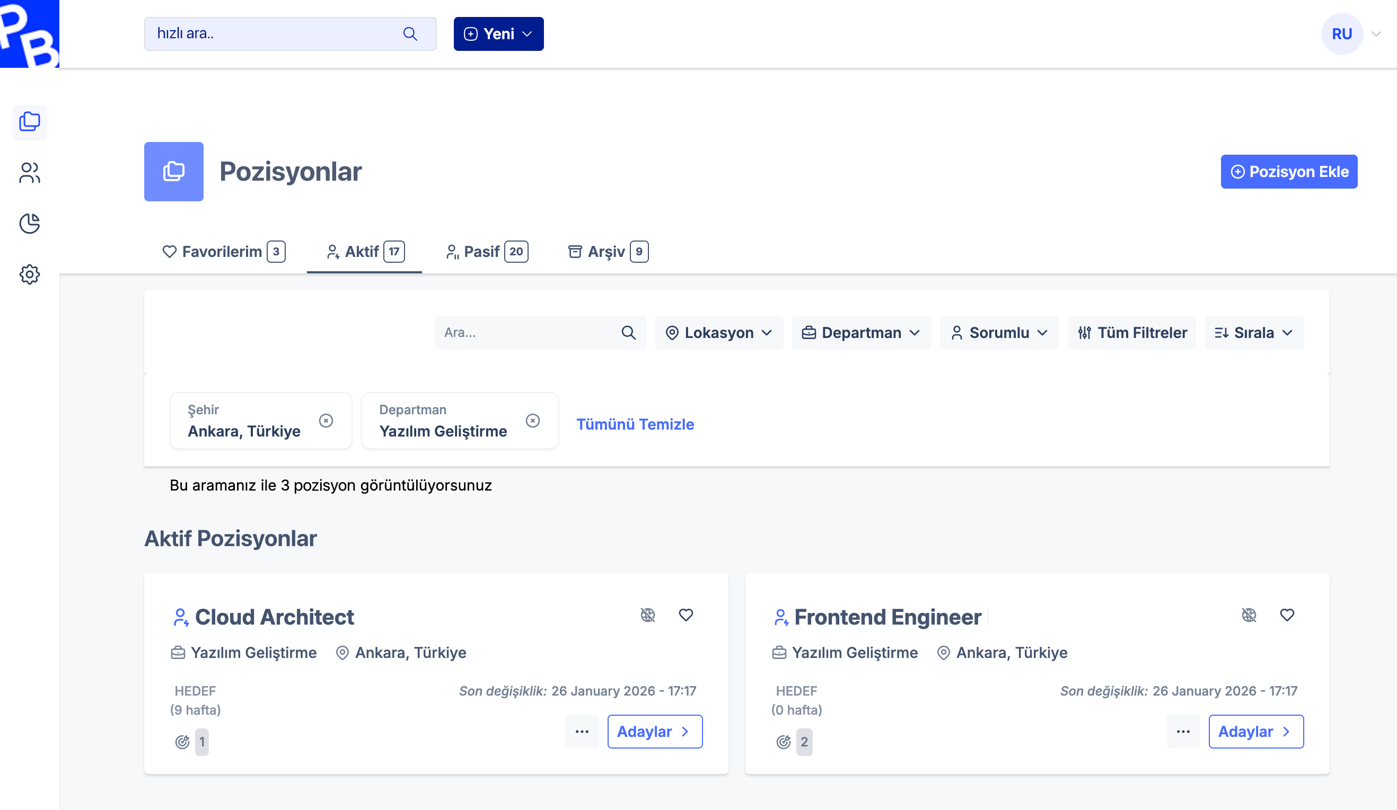Toggle publish globe icon on Frontend Engineer

(1249, 615)
